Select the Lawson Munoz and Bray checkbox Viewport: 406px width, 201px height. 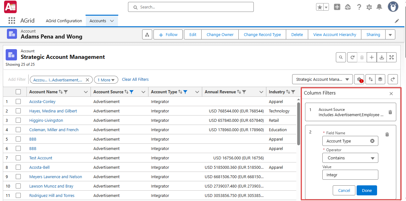pyautogui.click(x=18, y=186)
